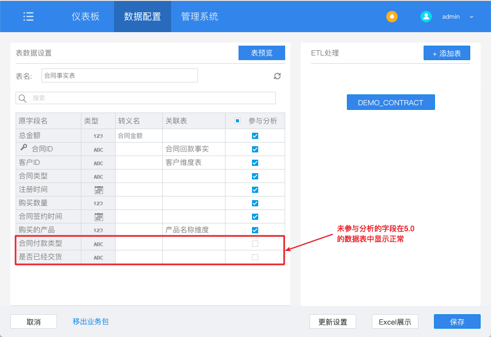Click the calendar type icon for 注册时间
The height and width of the screenshot is (337, 491).
99,190
